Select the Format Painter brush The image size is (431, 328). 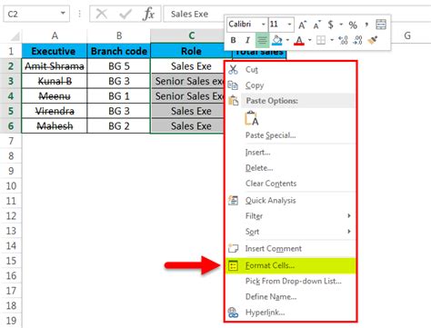[x=372, y=40]
